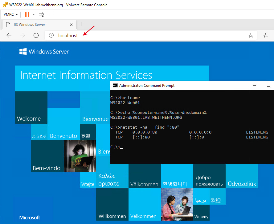Image resolution: width=274 pixels, height=224 pixels.
Task: Open the VMRC menu dropdown
Action: click(11, 14)
